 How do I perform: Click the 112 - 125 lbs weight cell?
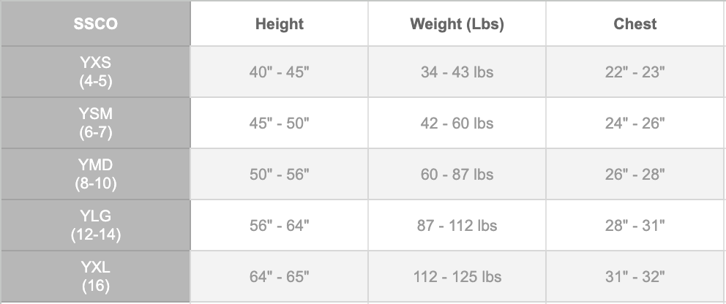pyautogui.click(x=457, y=276)
